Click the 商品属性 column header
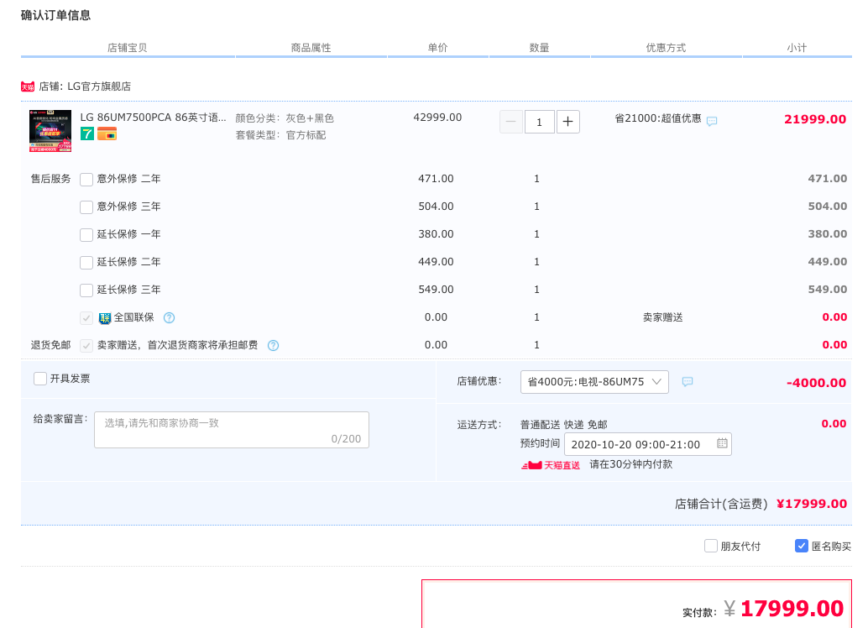The image size is (868, 628). click(311, 48)
